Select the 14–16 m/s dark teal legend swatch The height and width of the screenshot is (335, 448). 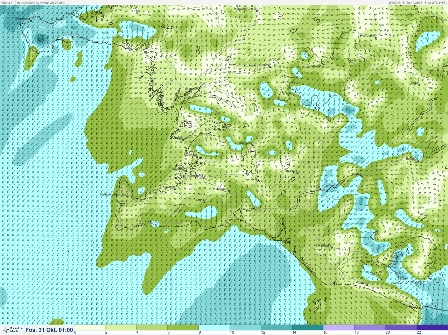point(308,328)
